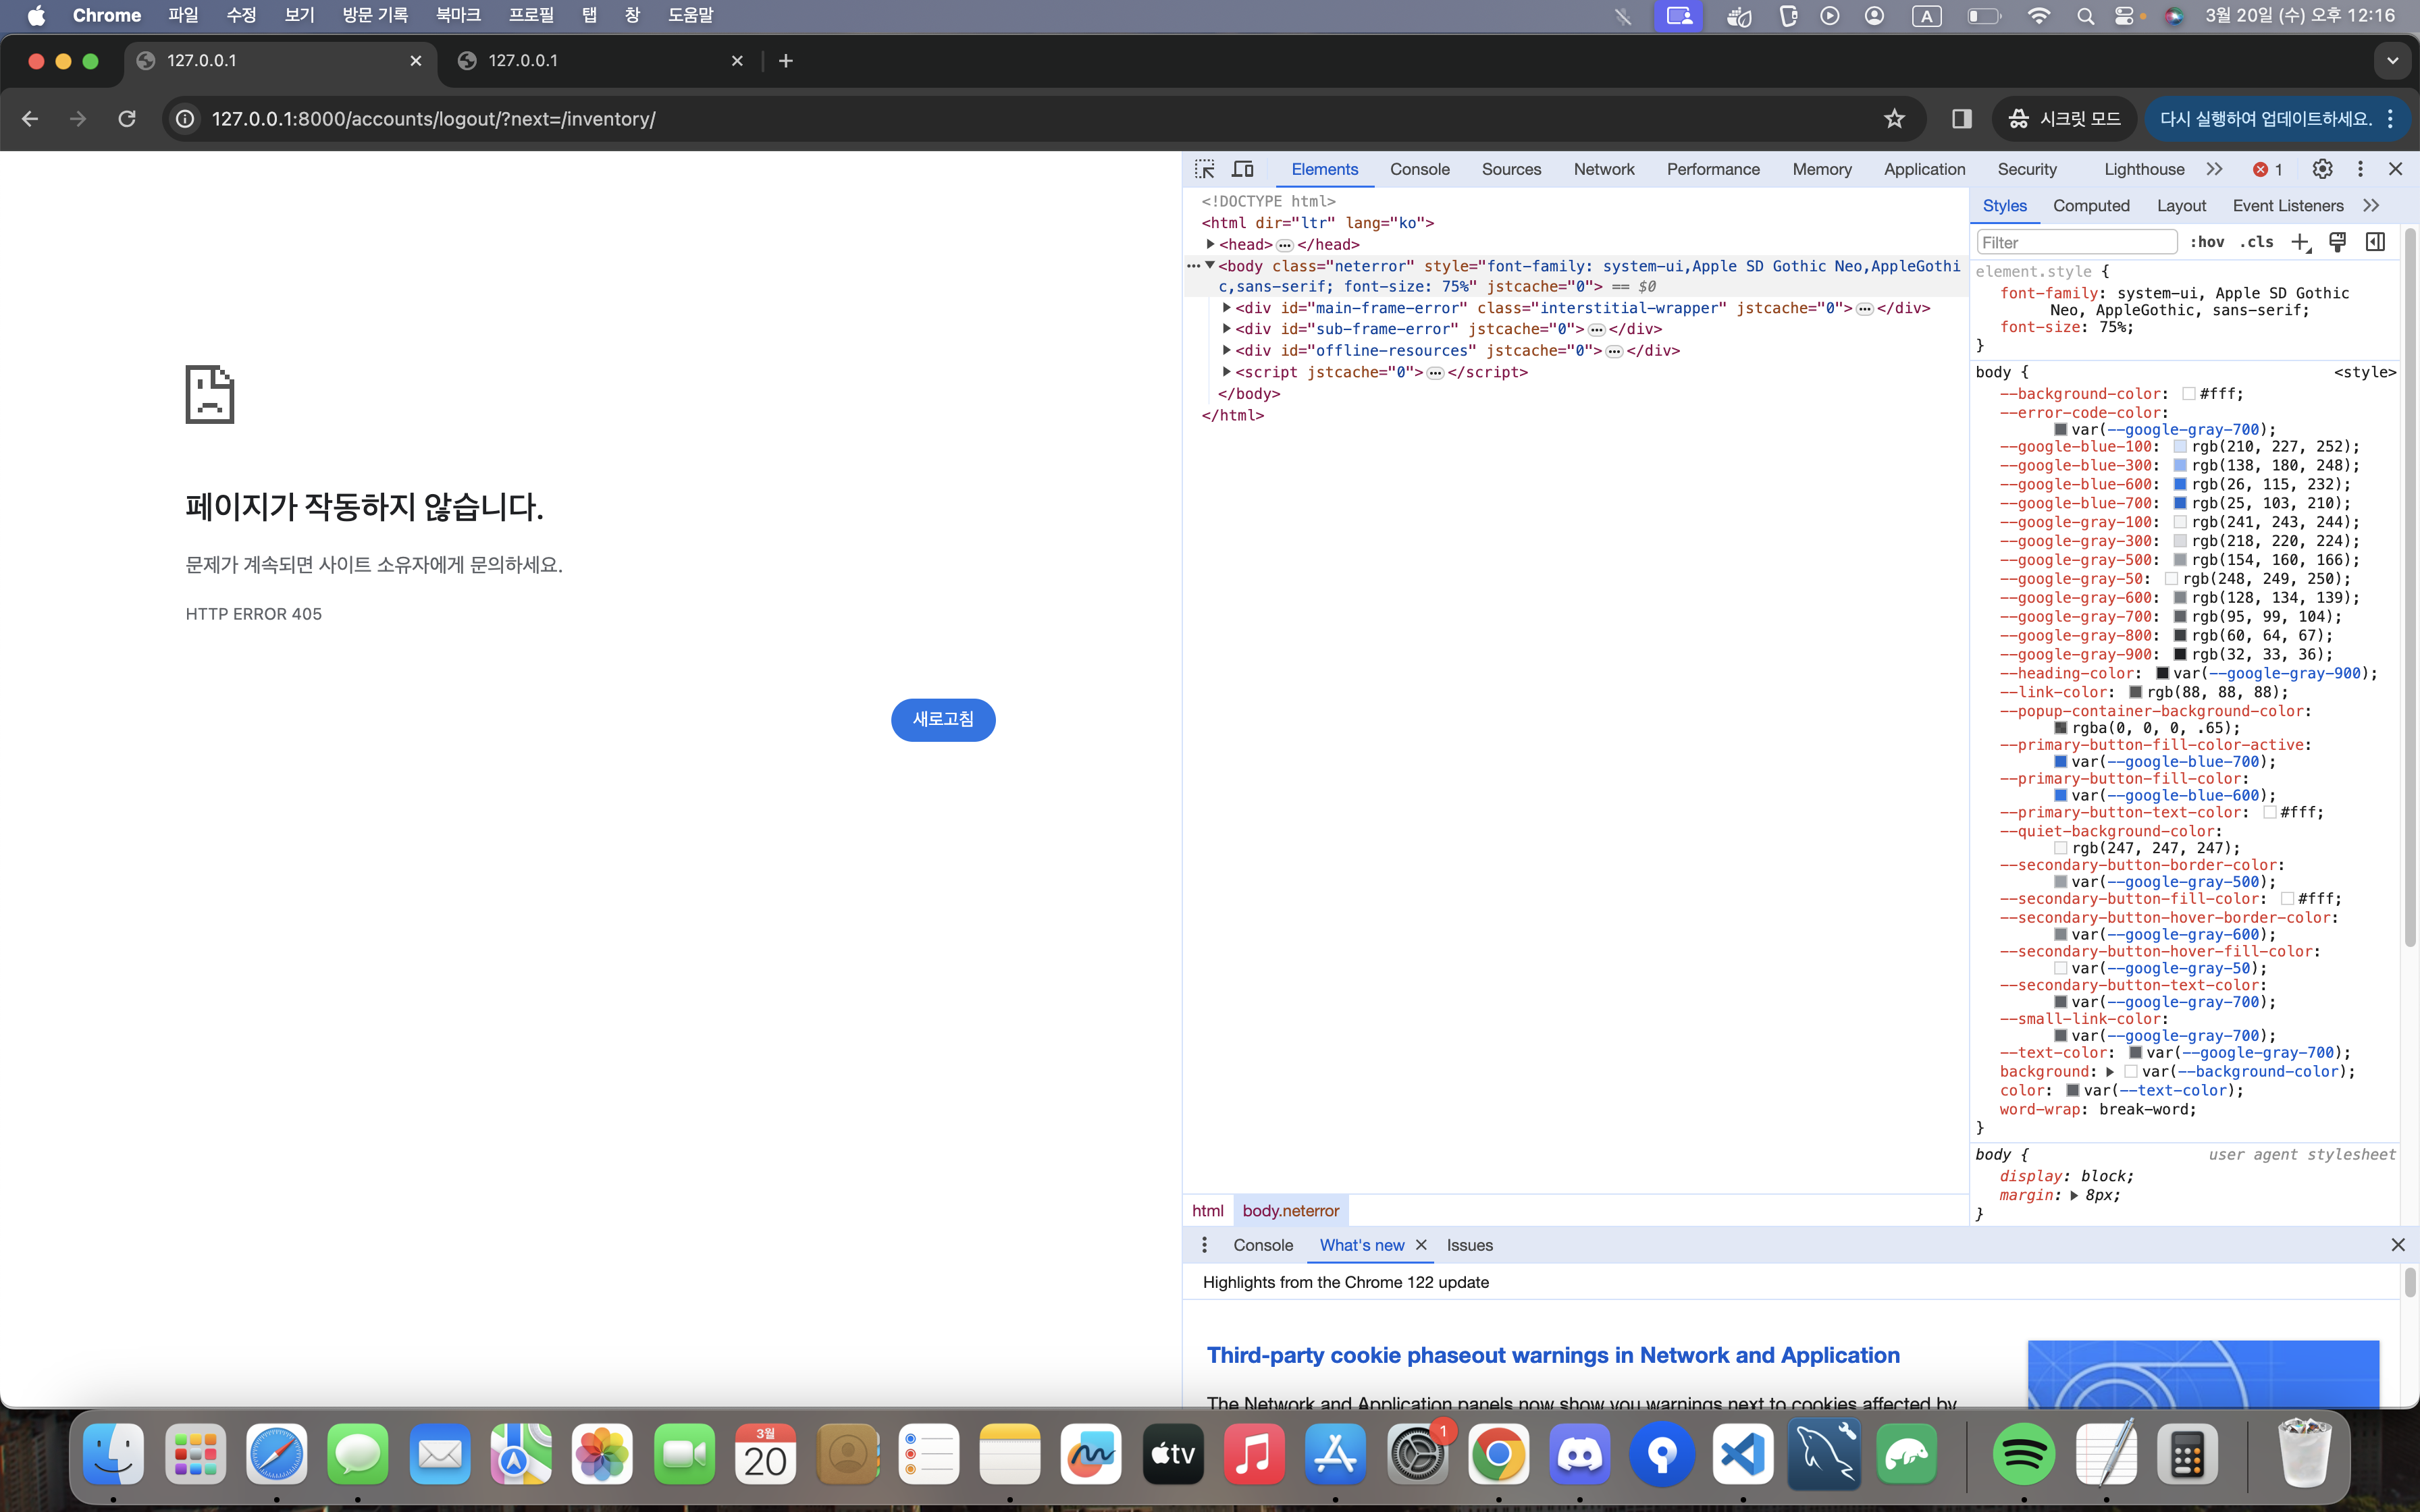
Task: Activate the inspect element picker icon
Action: (x=1204, y=169)
